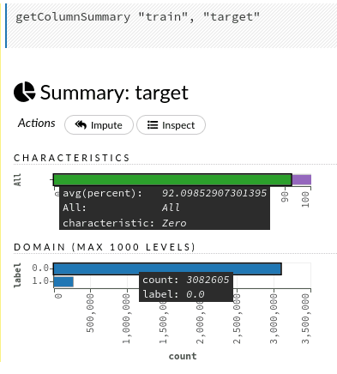This screenshot has width=337, height=374.
Task: Click the Summary: target heading
Action: coord(114,93)
